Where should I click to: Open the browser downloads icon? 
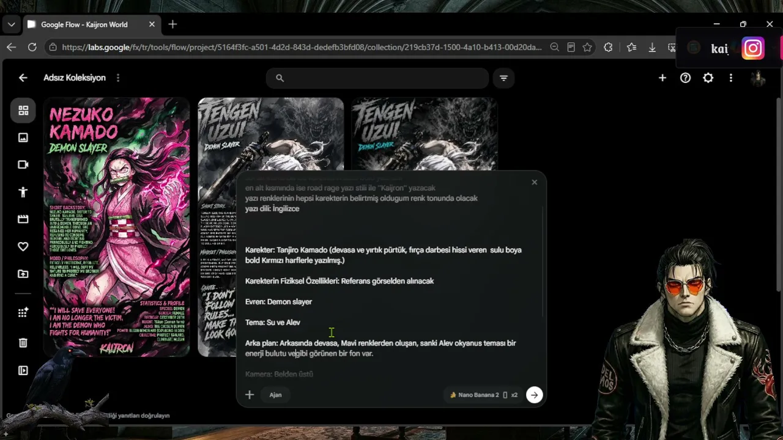[x=652, y=47]
